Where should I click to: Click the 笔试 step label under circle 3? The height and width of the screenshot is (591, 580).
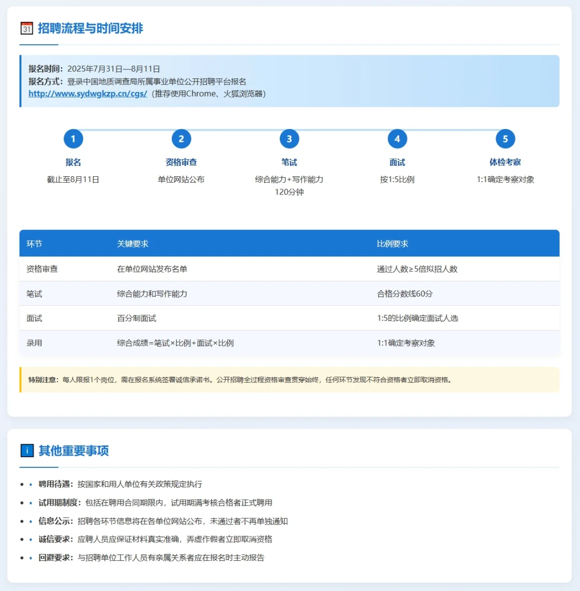[289, 162]
